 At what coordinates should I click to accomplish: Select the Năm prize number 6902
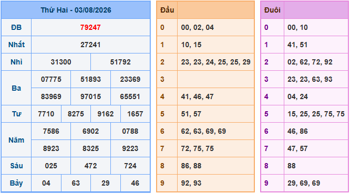[x=90, y=131]
